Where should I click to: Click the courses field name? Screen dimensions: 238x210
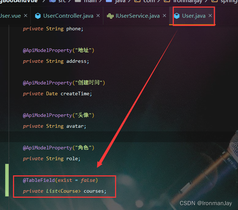94,191
